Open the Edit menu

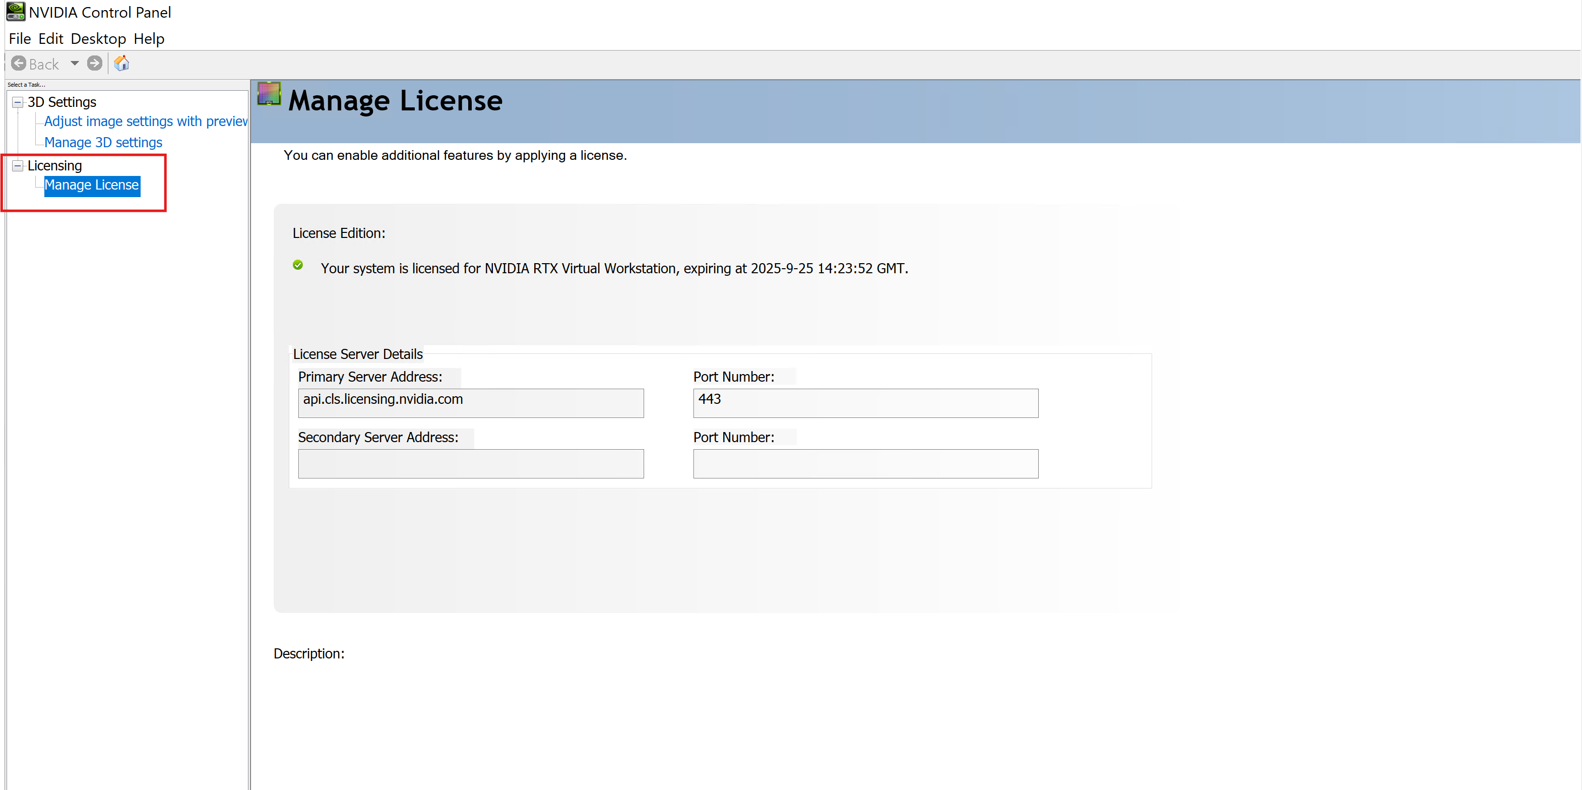pyautogui.click(x=50, y=39)
